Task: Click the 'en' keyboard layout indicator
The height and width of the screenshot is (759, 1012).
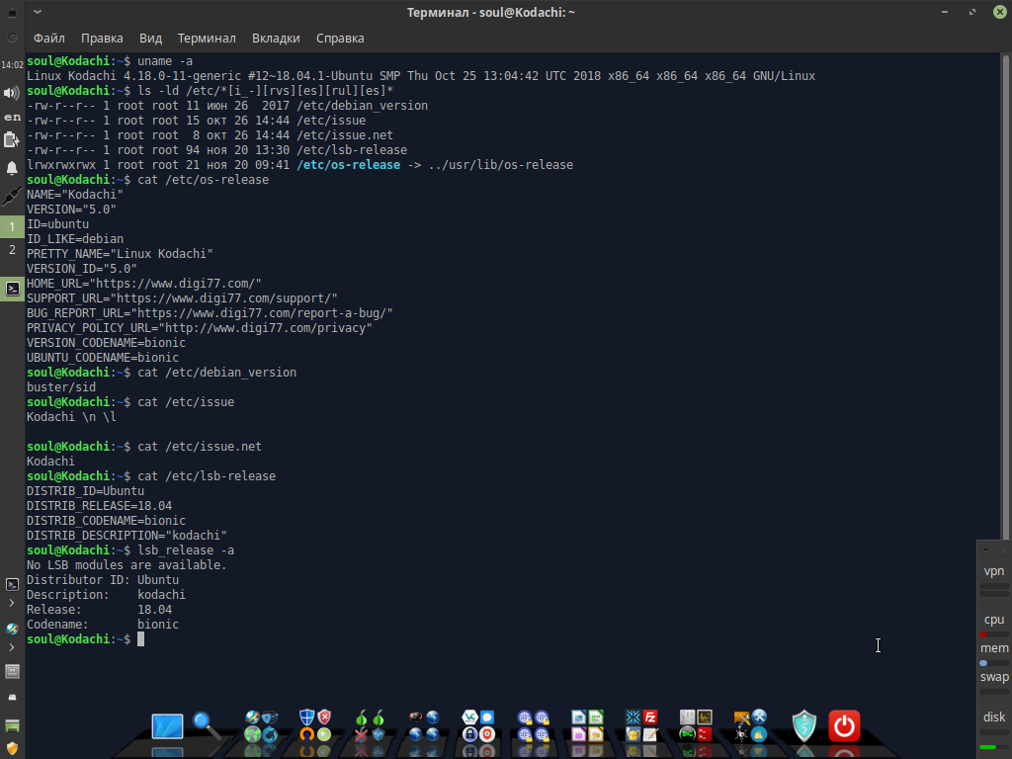Action: click(12, 117)
